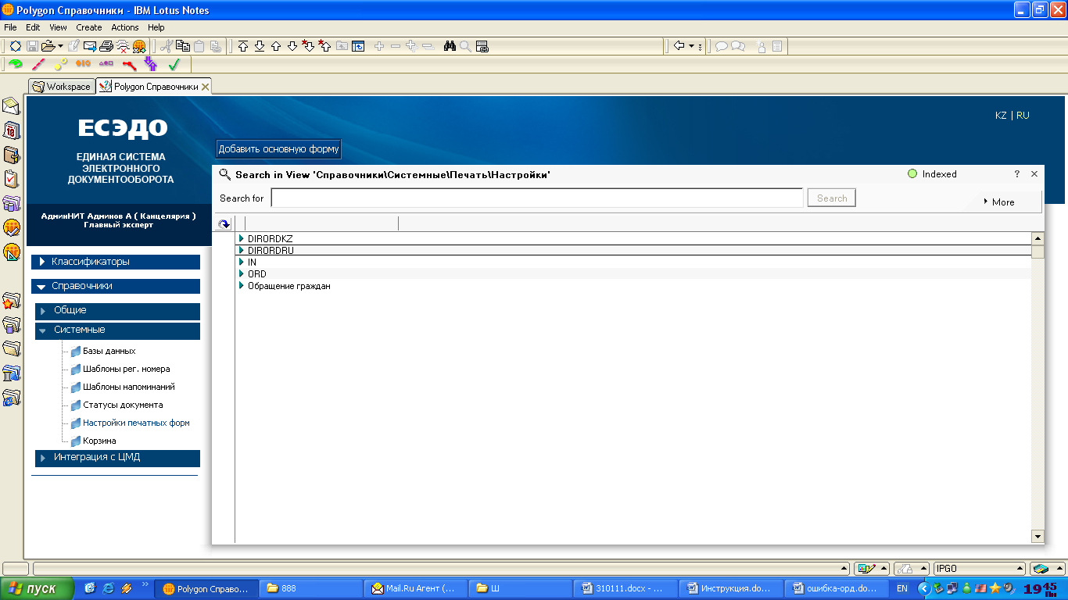Click next unread red-star down arrow
1068x600 pixels.
(x=308, y=46)
